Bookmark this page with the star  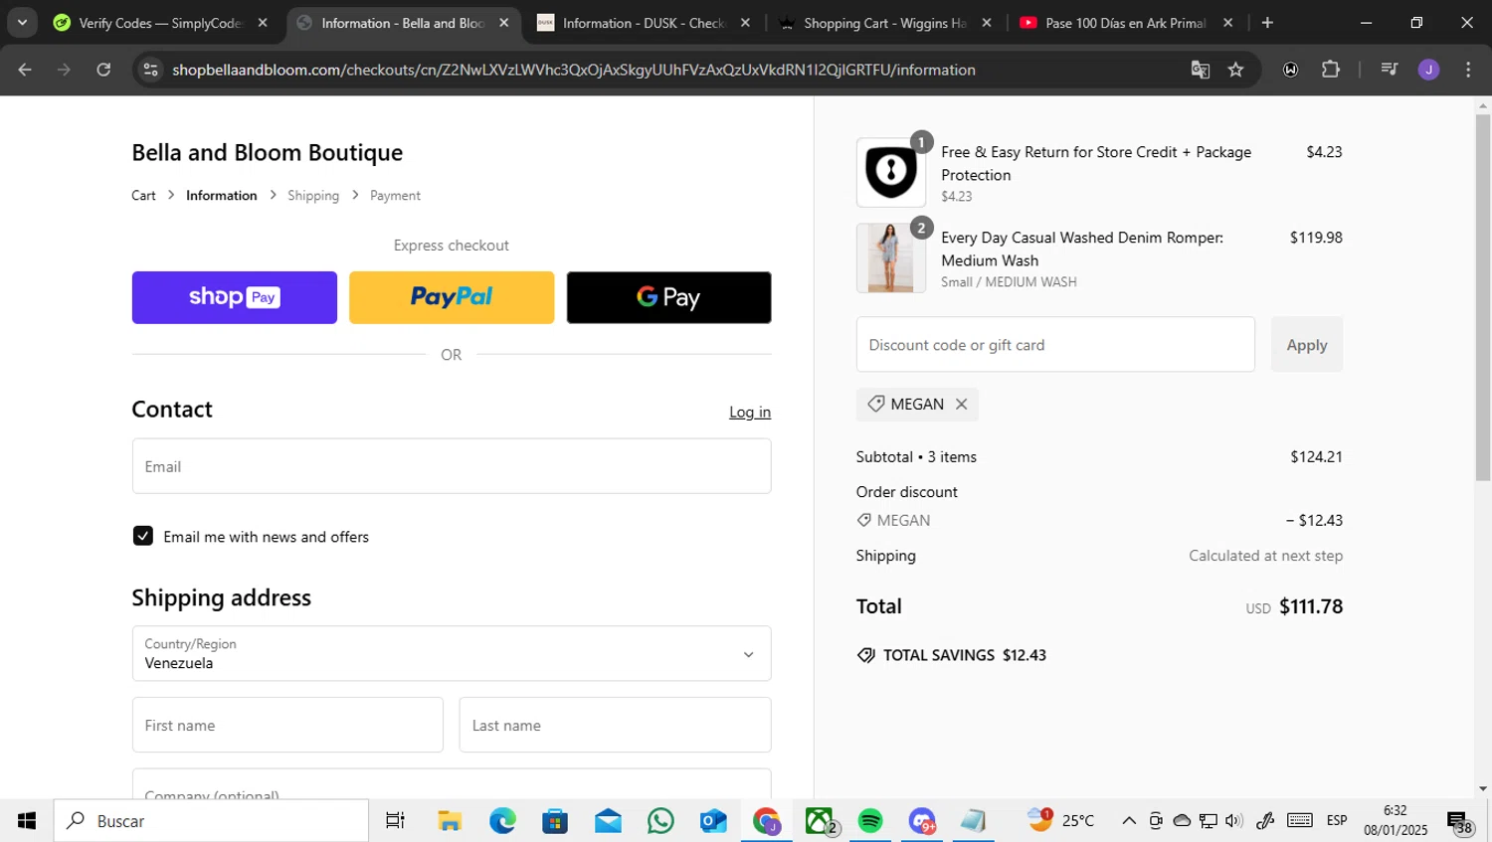coord(1235,70)
